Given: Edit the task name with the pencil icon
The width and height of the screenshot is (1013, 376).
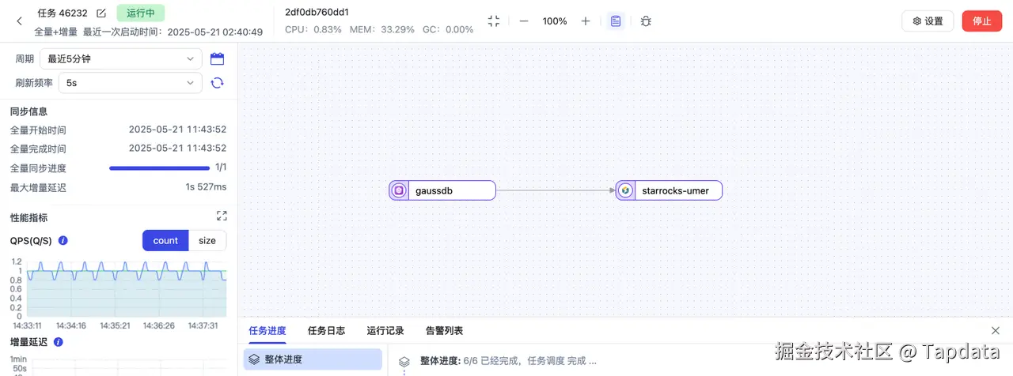Looking at the screenshot, I should 101,13.
